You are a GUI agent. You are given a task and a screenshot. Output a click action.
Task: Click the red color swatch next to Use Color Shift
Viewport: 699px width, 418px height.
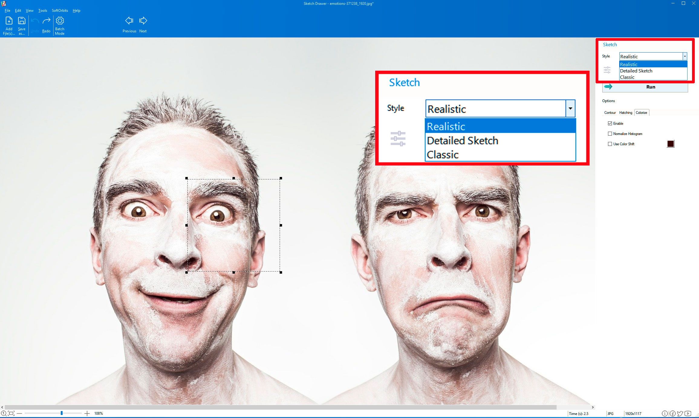[x=670, y=144]
